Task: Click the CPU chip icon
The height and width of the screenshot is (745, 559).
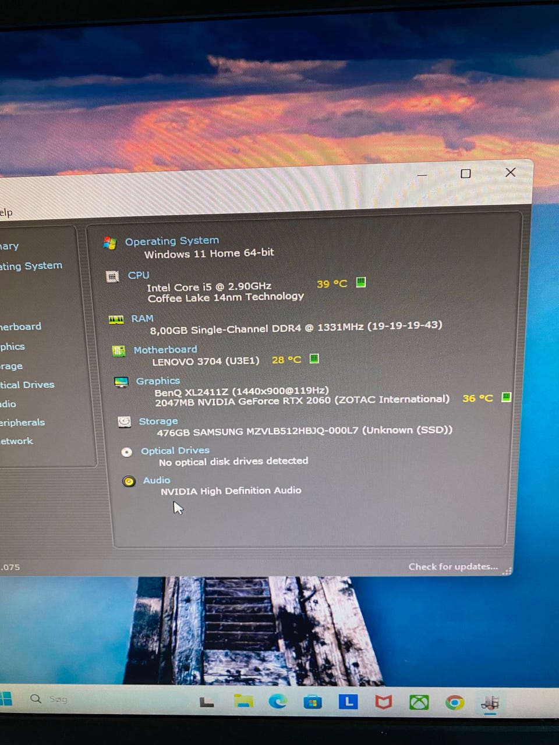Action: pyautogui.click(x=112, y=276)
